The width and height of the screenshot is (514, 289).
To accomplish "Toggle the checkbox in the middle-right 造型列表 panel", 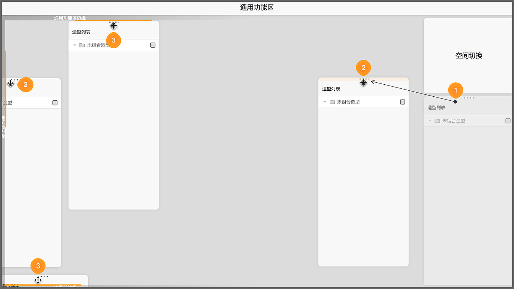I will click(402, 102).
